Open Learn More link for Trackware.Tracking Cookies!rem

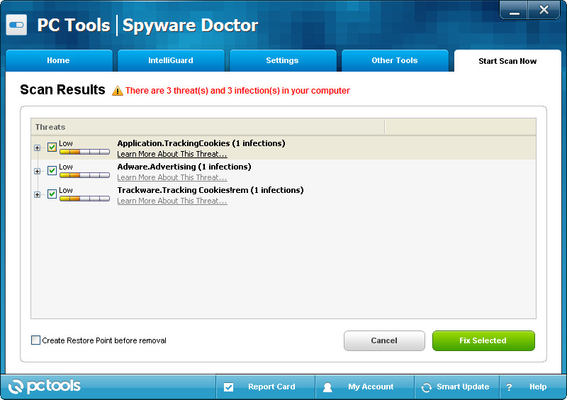(172, 201)
